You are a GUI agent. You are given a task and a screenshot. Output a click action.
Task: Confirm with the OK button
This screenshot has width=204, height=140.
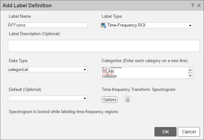pyautogui.click(x=165, y=132)
